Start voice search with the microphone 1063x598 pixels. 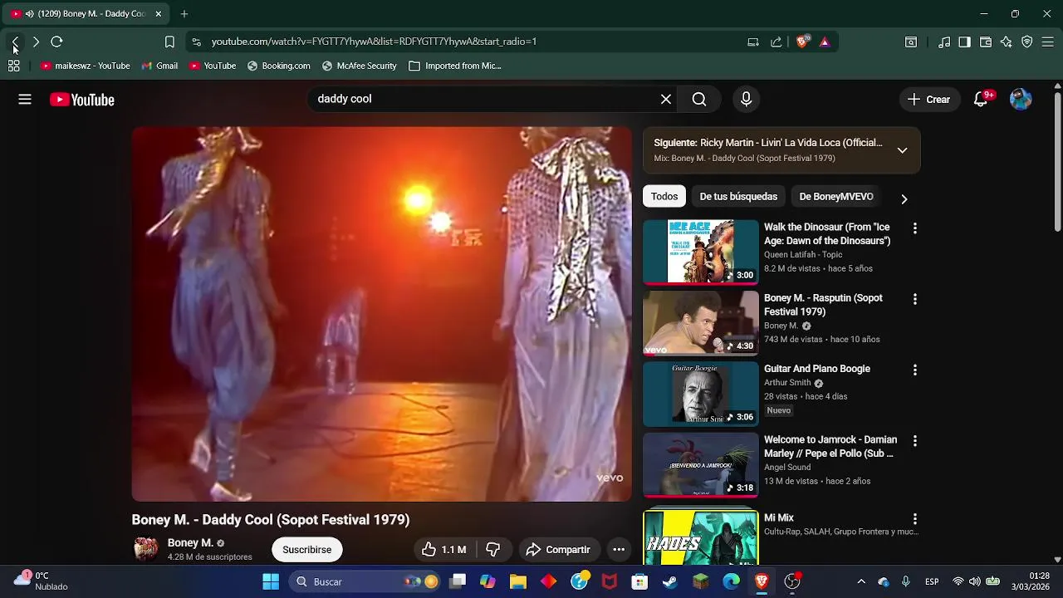click(x=746, y=100)
